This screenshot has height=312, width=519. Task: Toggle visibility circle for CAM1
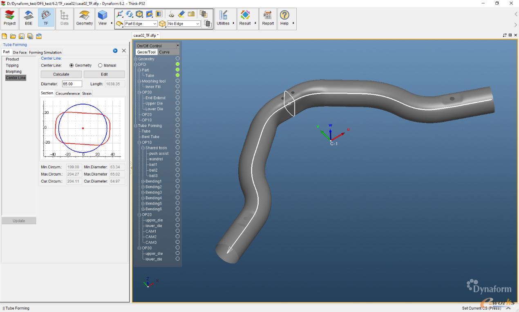177,231
